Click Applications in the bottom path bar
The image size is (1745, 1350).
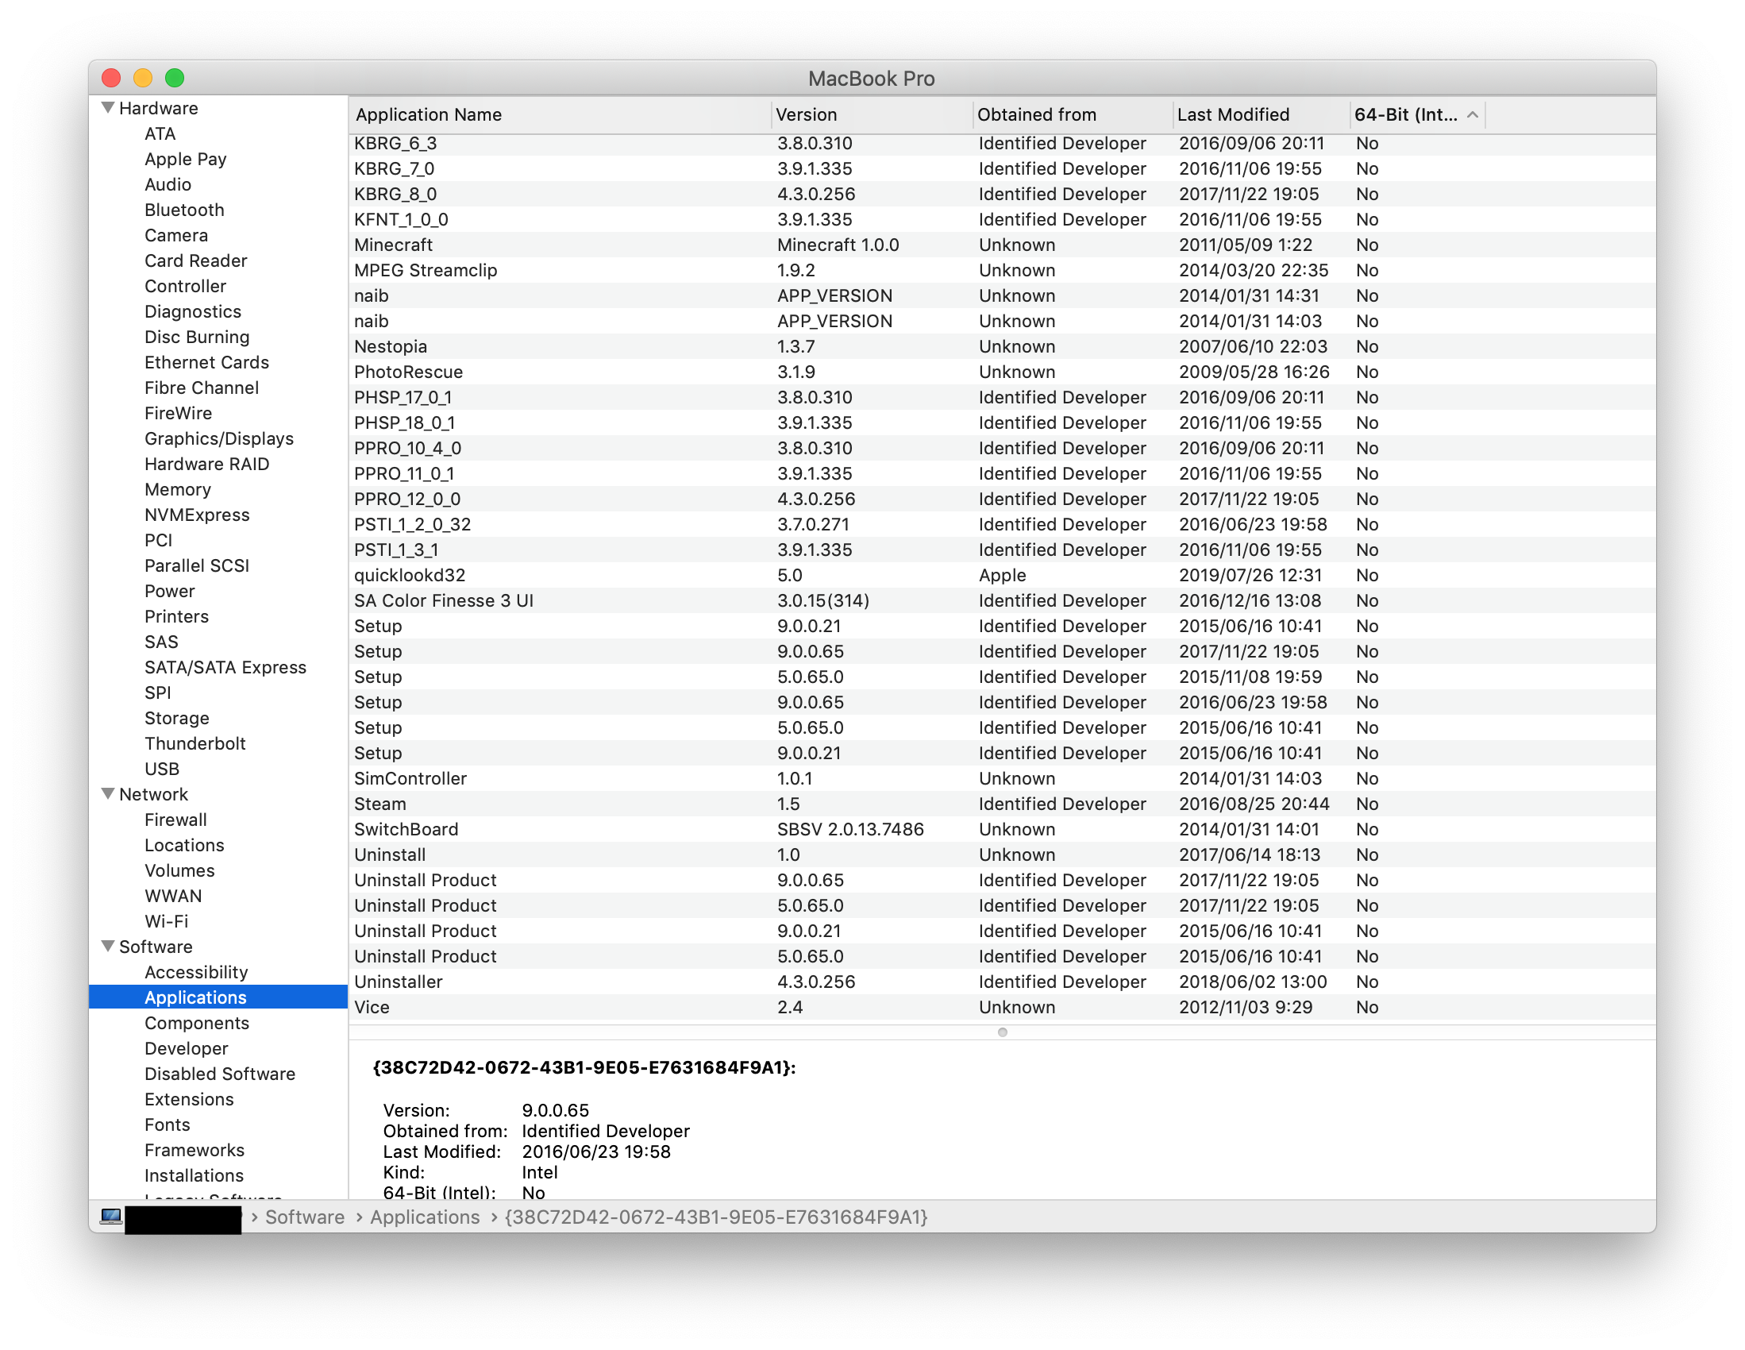(x=425, y=1217)
